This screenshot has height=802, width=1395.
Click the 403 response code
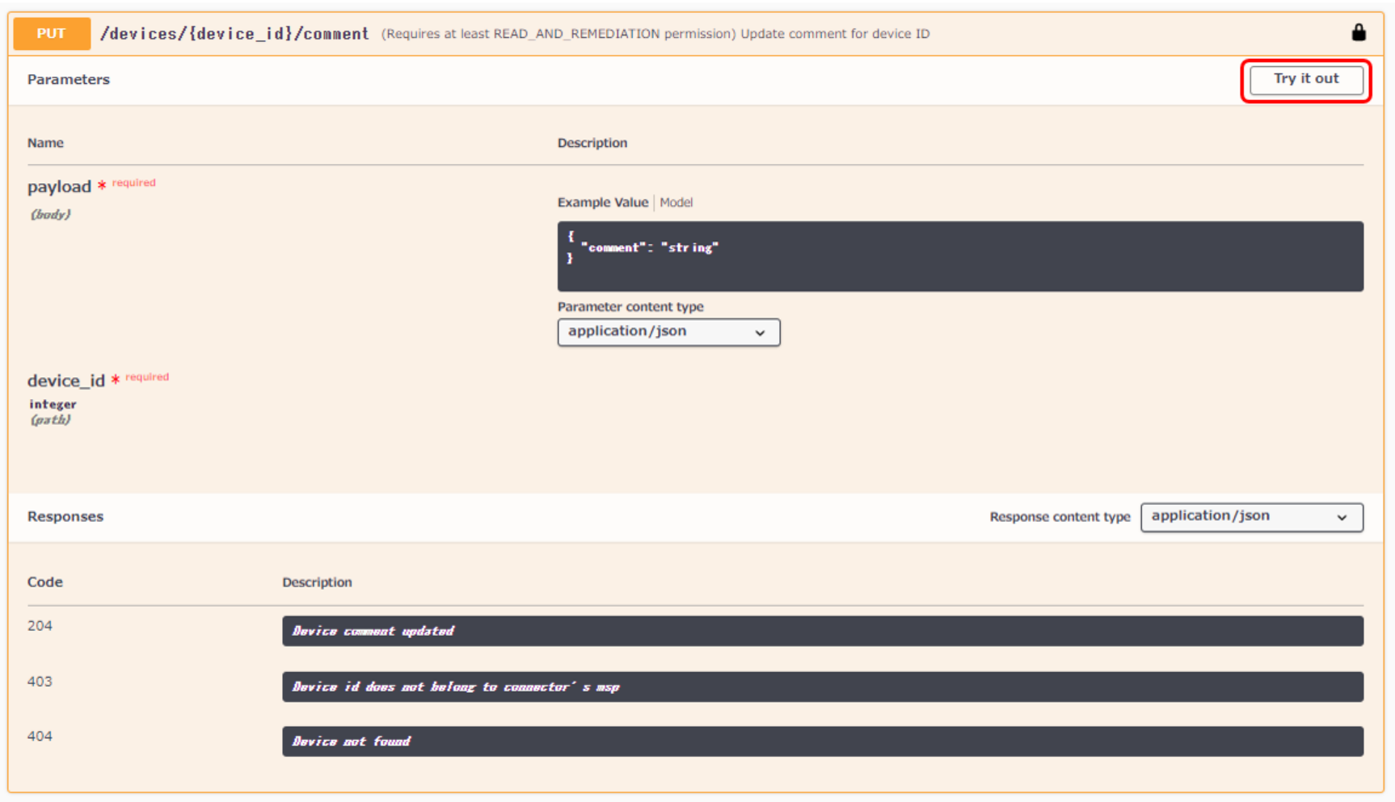point(40,682)
